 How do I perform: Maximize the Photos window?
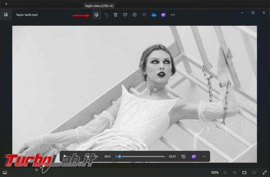coord(253,12)
